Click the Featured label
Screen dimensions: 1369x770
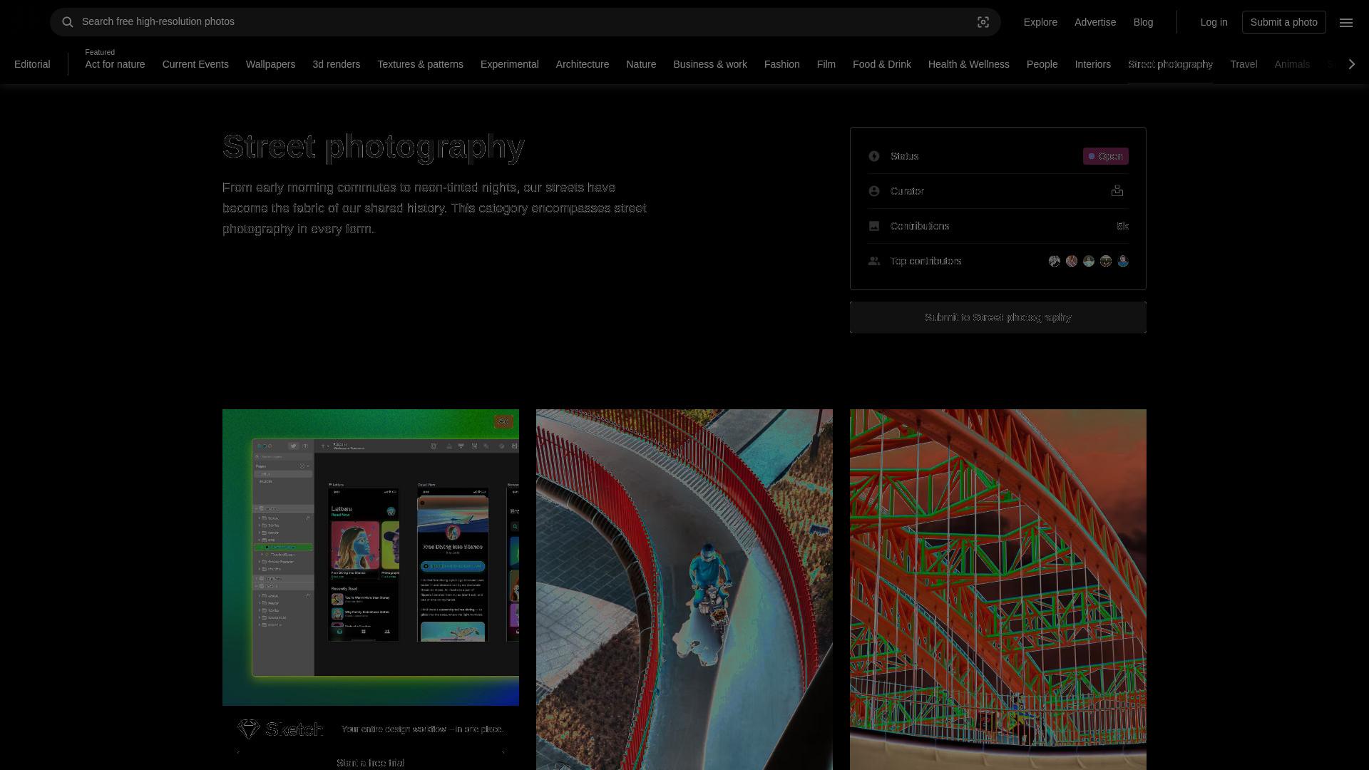tap(100, 52)
